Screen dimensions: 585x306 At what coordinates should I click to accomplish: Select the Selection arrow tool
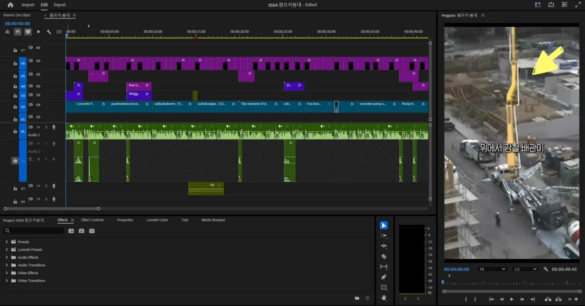(x=384, y=225)
